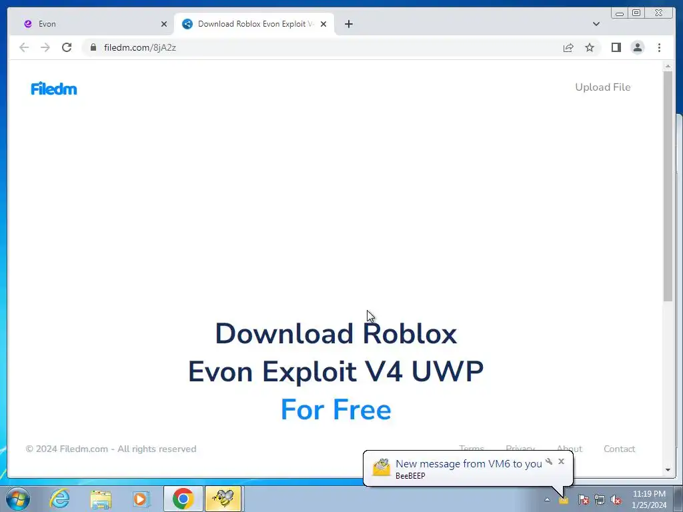
Task: Open the About footer link
Action: pos(570,448)
